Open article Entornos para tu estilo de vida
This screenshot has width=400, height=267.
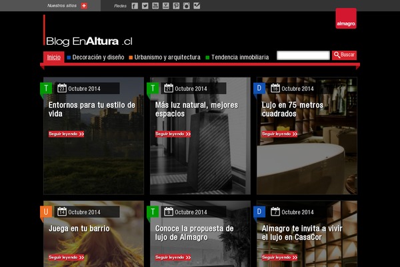click(92, 109)
